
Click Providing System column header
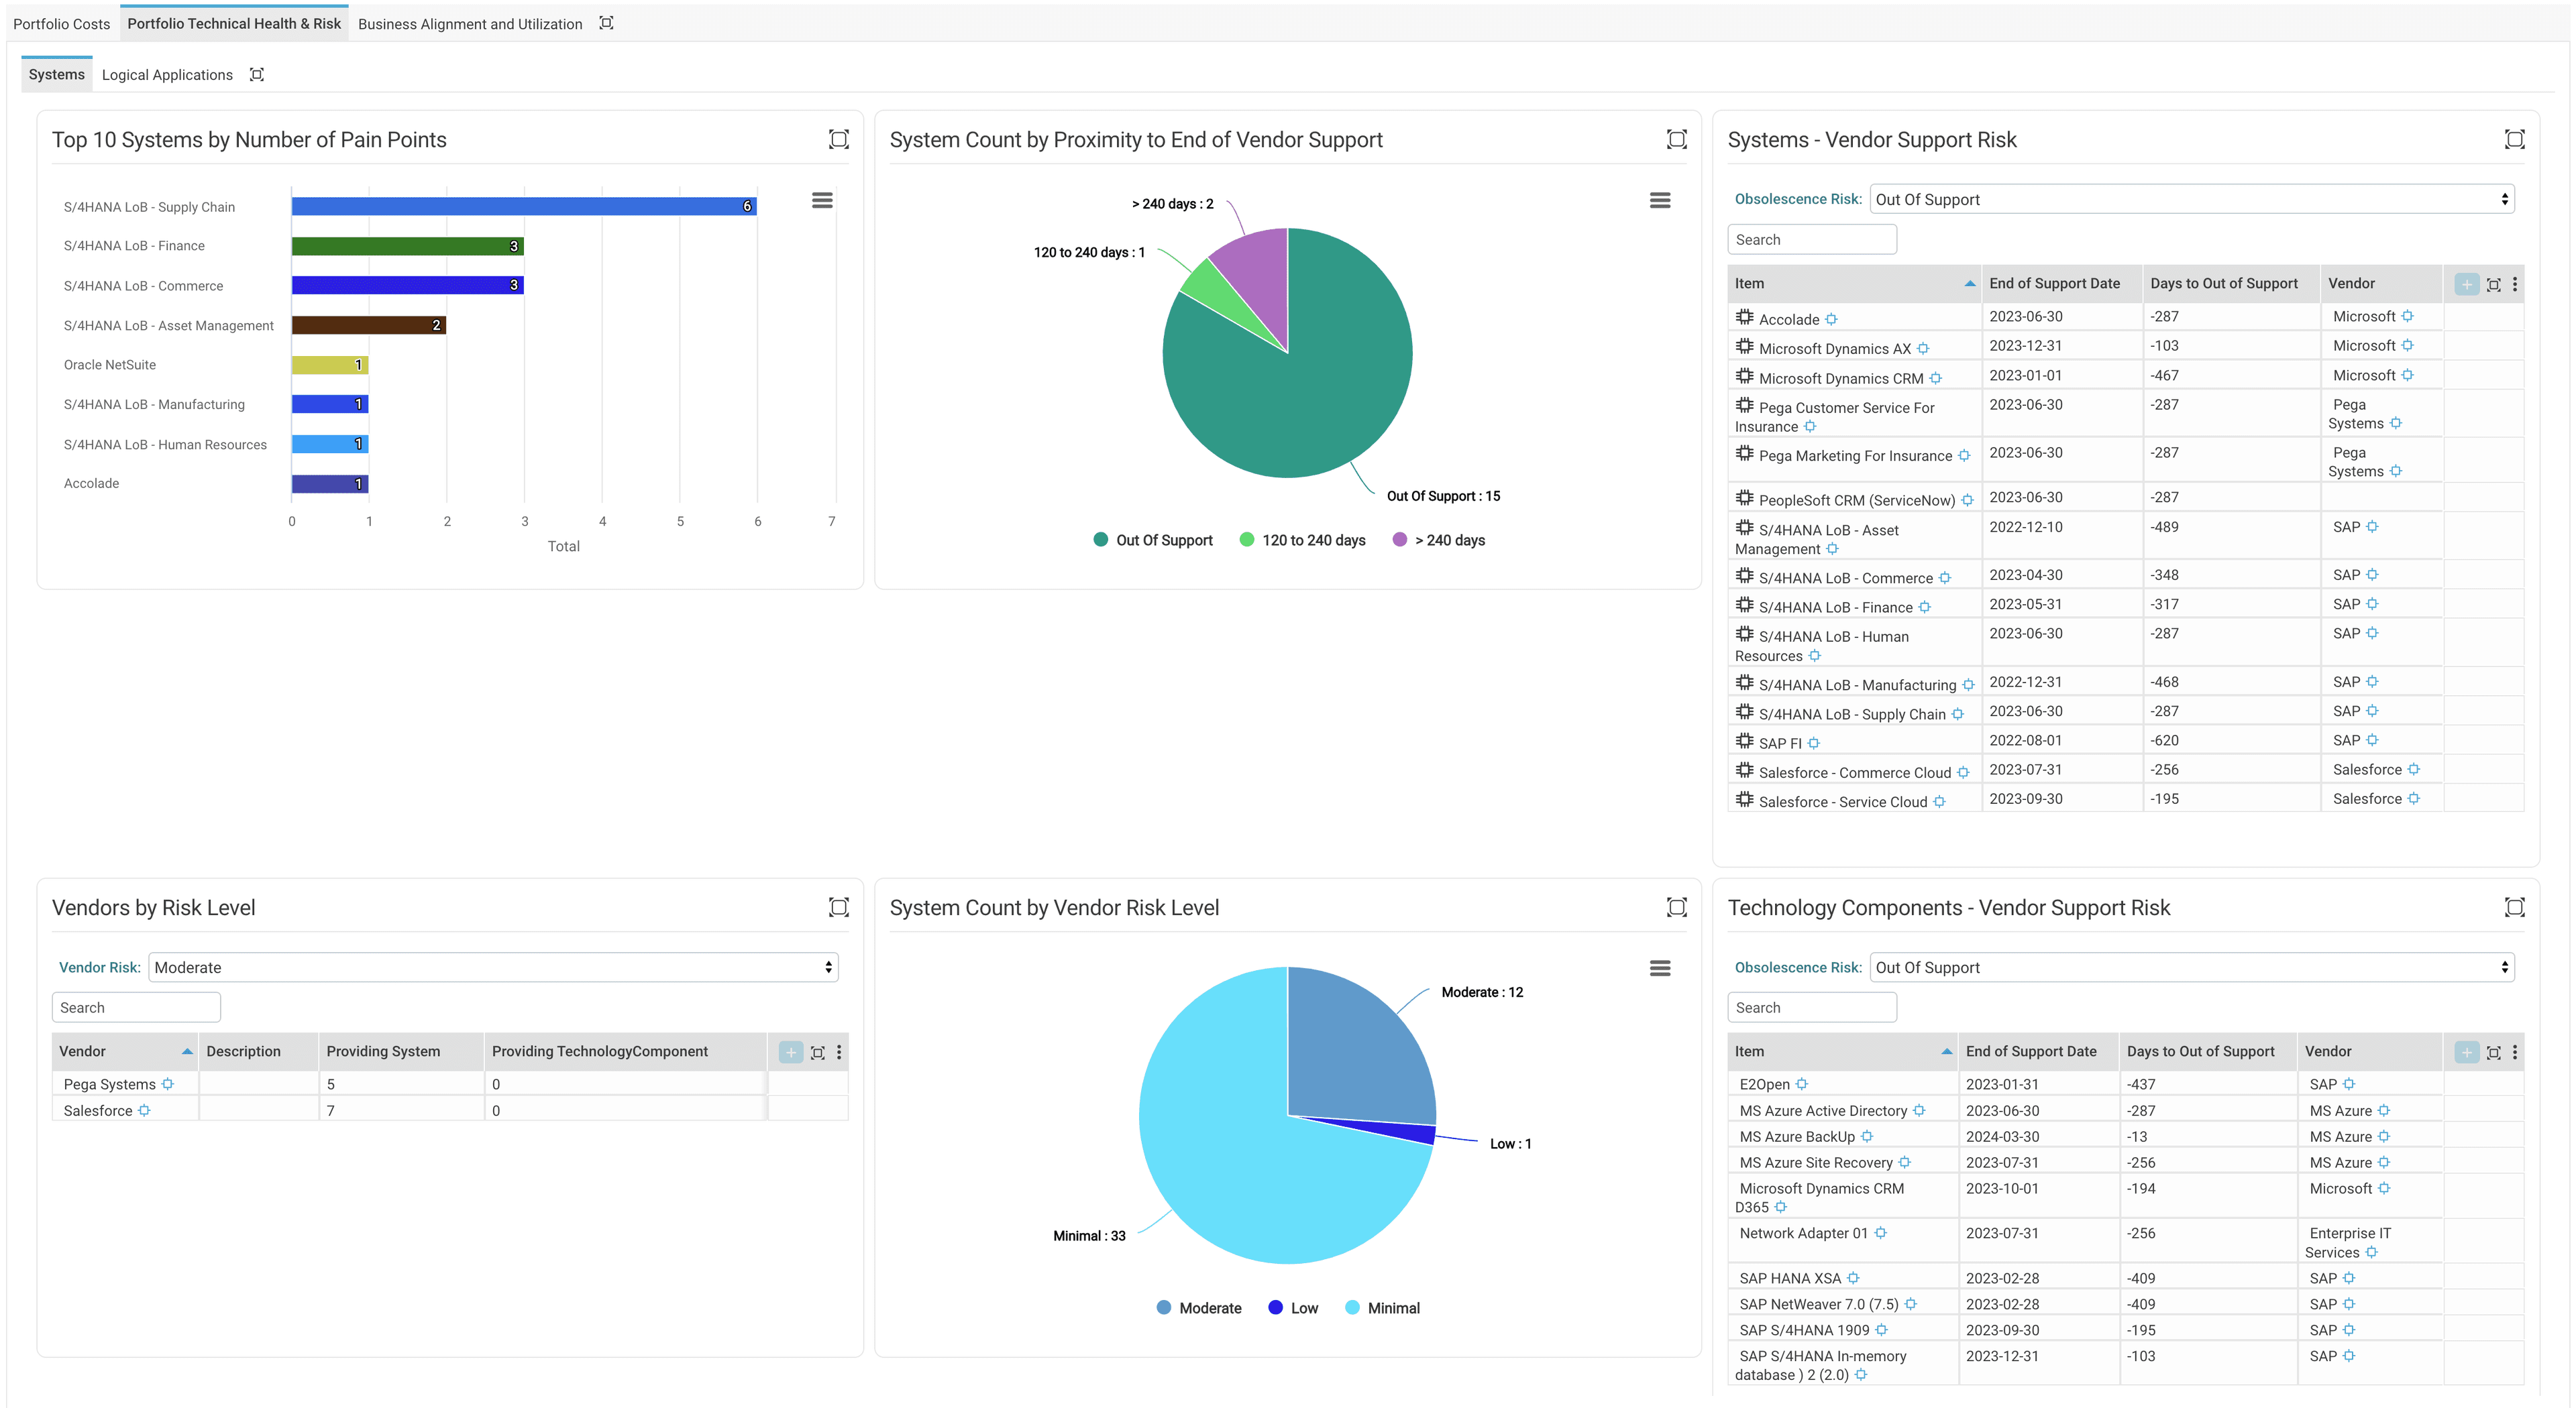pyautogui.click(x=383, y=1051)
